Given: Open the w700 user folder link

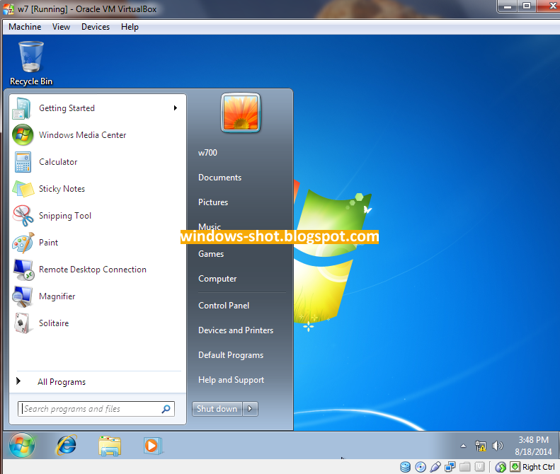Looking at the screenshot, I should 207,153.
